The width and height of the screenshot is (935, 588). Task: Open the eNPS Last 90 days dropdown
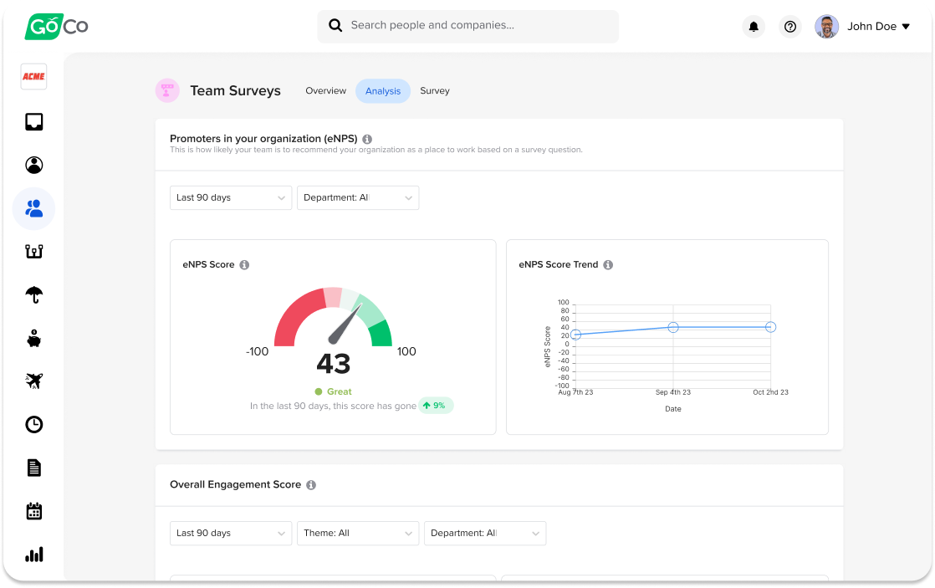(x=231, y=197)
